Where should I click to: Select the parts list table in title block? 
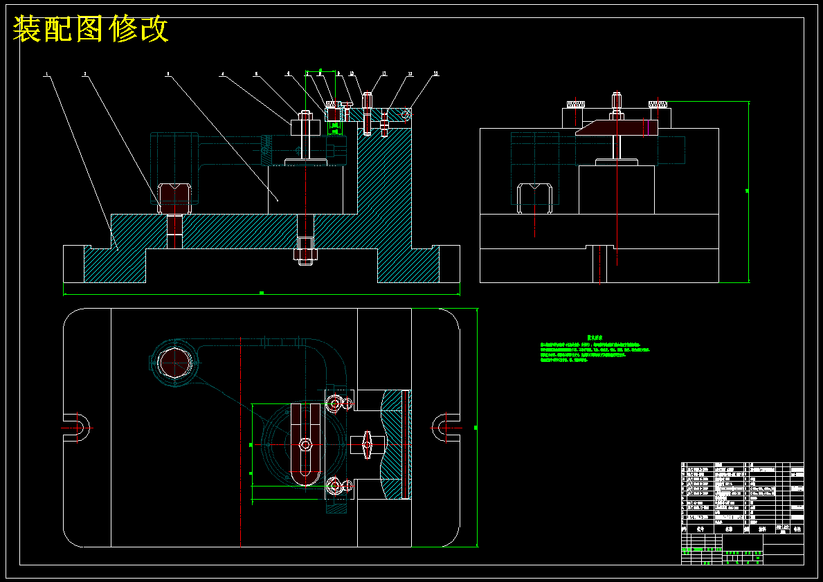742,498
